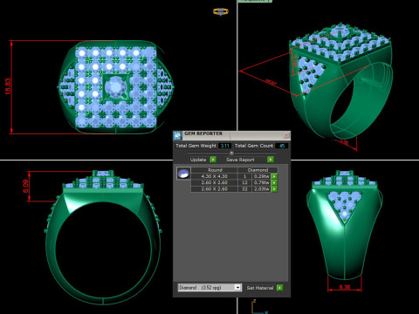Click the green arrow for 0.79tw row
Viewport: 419px width, 314px height.
pos(274,182)
